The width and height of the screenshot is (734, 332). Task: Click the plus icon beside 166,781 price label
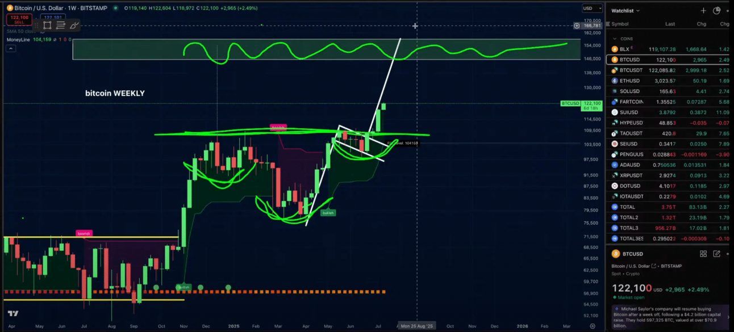click(577, 26)
